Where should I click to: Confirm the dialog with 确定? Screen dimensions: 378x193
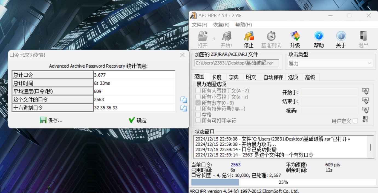point(138,120)
